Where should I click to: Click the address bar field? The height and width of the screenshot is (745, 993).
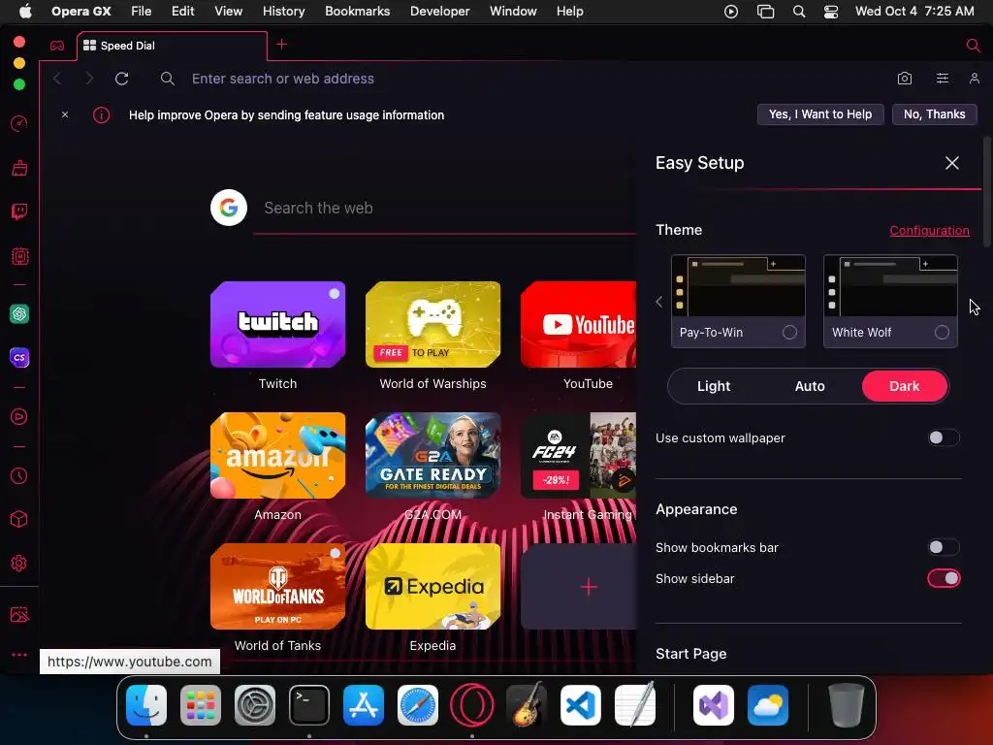click(x=520, y=79)
